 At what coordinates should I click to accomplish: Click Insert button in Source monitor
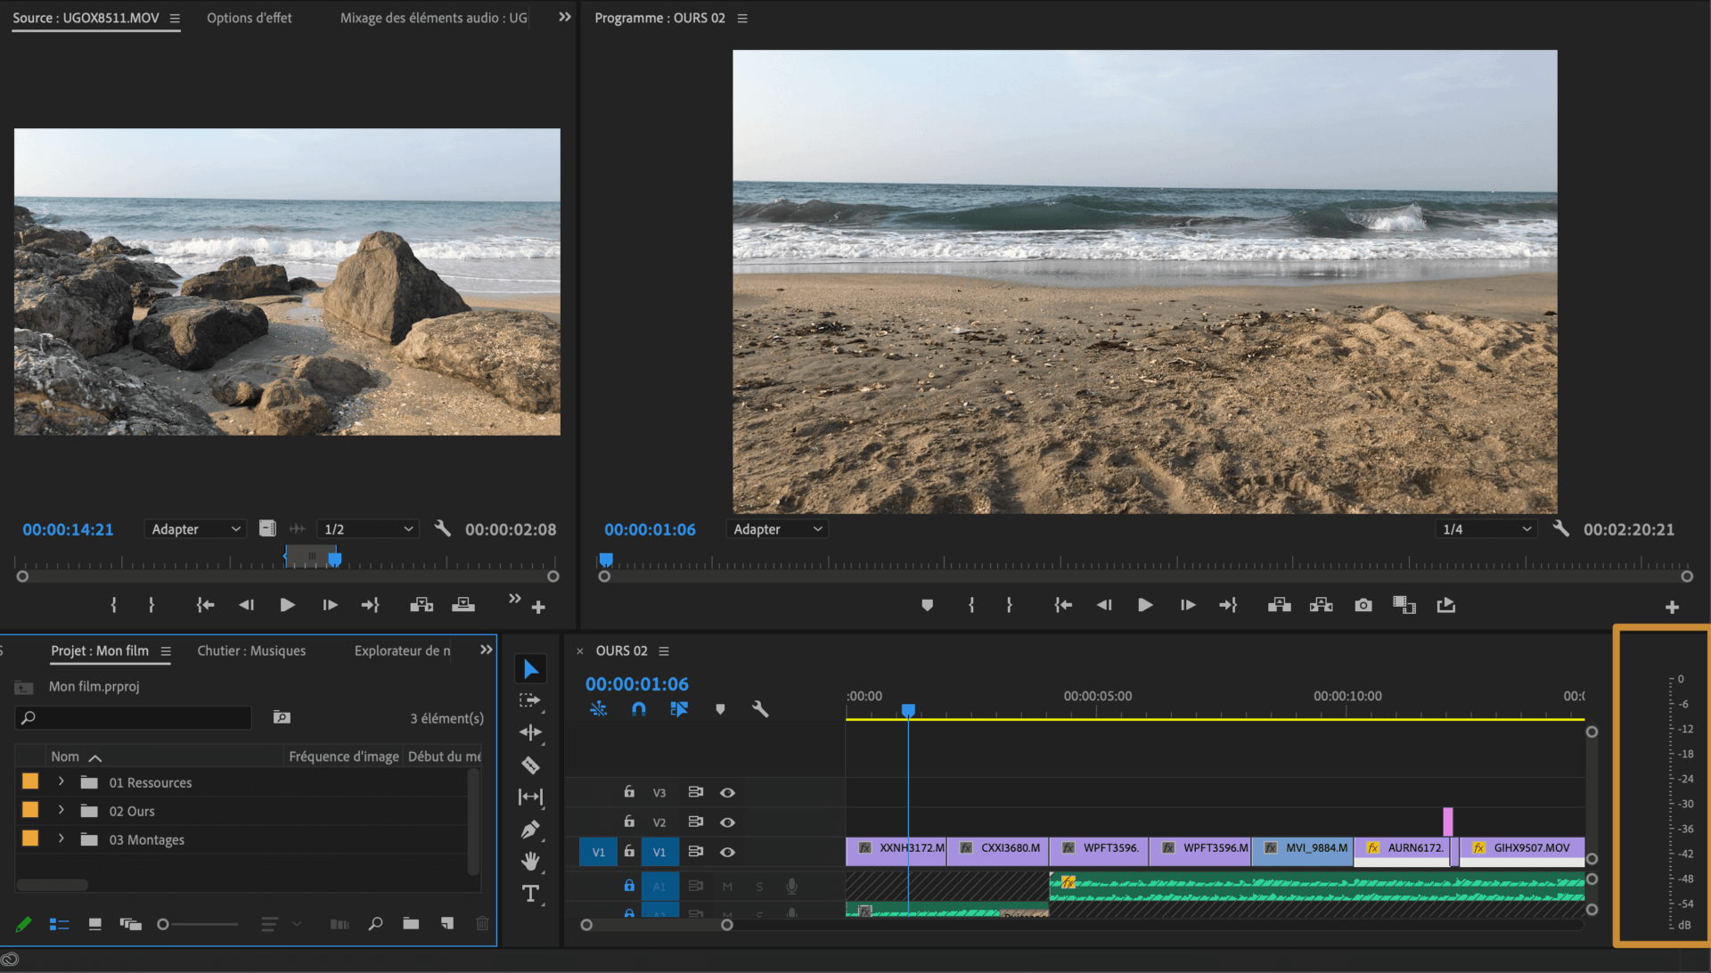click(x=422, y=605)
